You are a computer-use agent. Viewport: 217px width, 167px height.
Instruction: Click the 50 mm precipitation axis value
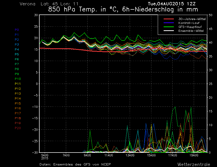(211, 15)
